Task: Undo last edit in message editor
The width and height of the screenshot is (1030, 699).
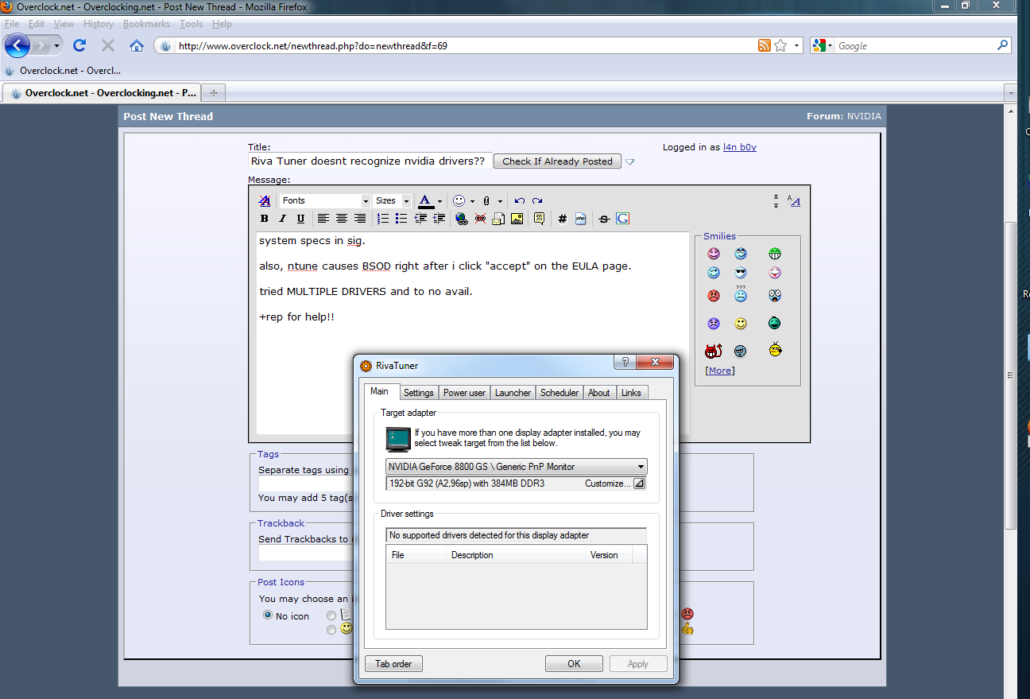Action: (520, 201)
